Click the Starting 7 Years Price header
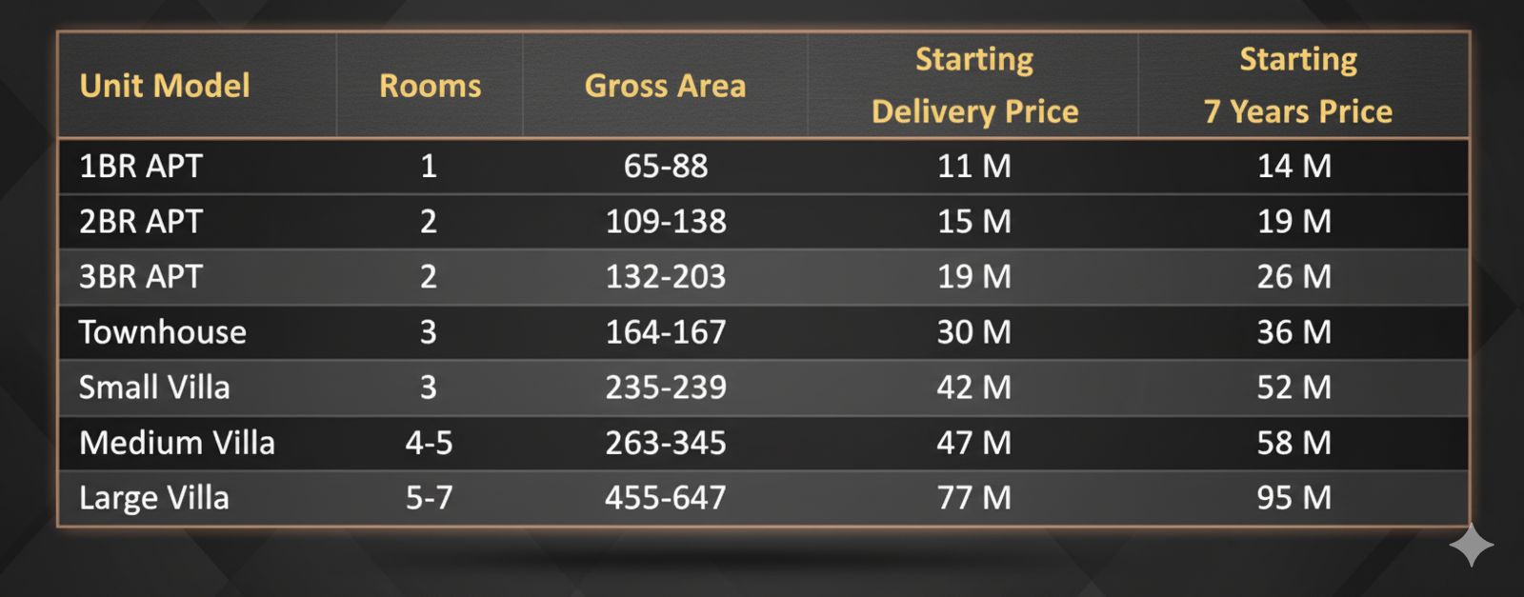This screenshot has width=1524, height=597. 1297,86
